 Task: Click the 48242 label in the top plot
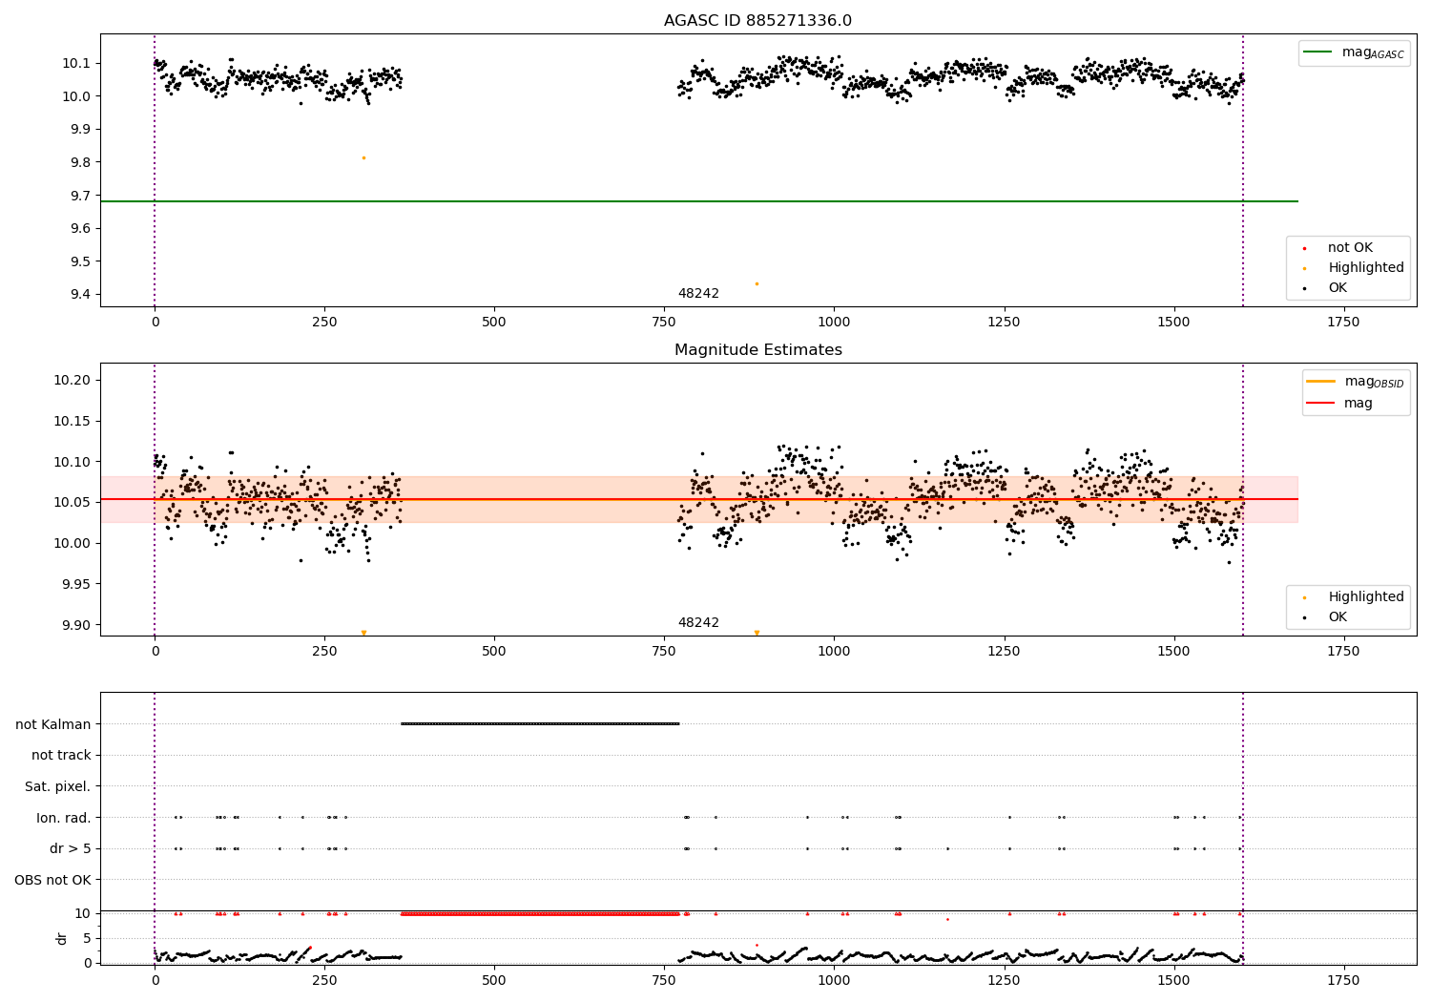click(698, 294)
